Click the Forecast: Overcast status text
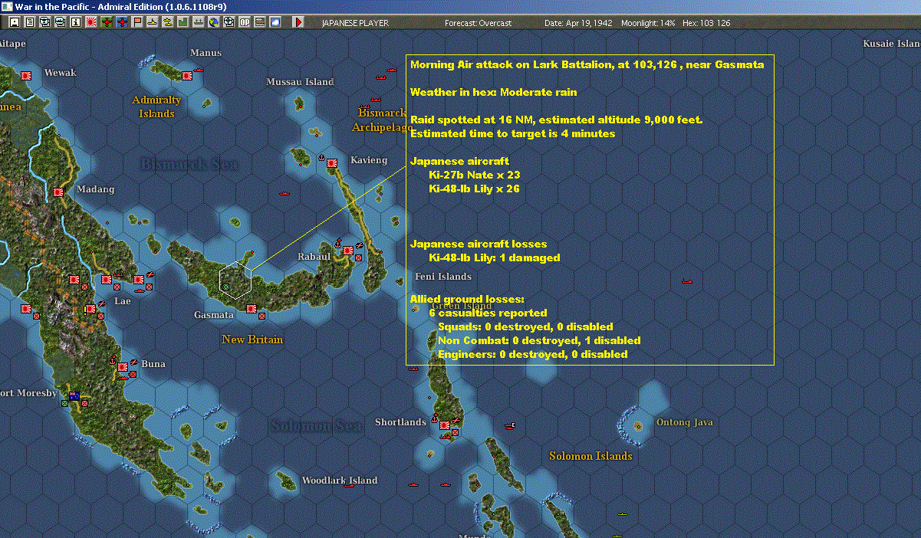The height and width of the screenshot is (538, 921). click(478, 23)
